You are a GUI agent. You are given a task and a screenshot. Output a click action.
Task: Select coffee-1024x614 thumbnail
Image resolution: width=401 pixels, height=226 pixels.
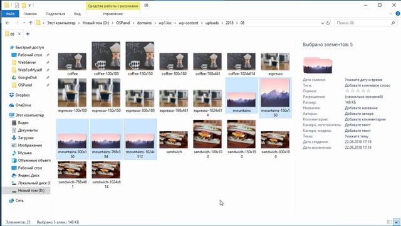241,62
